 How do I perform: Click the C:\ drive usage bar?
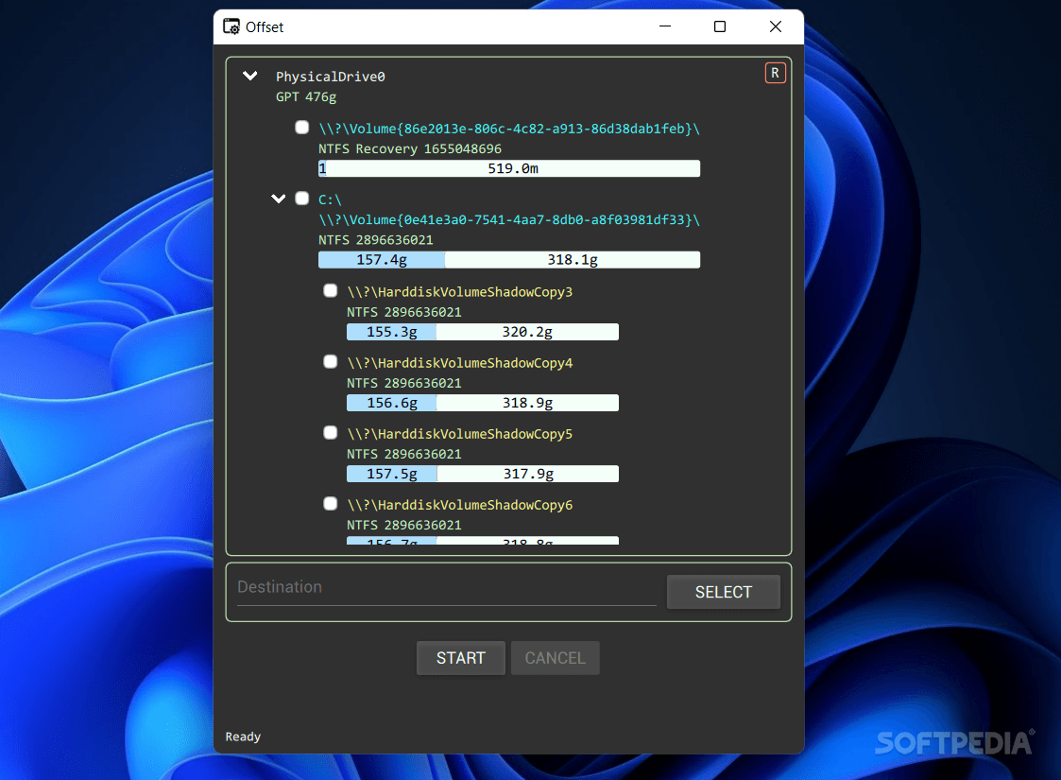pos(508,259)
